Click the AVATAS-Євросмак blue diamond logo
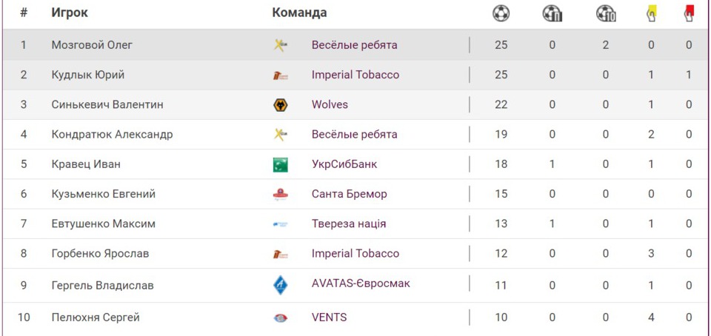The image size is (711, 336). (281, 284)
